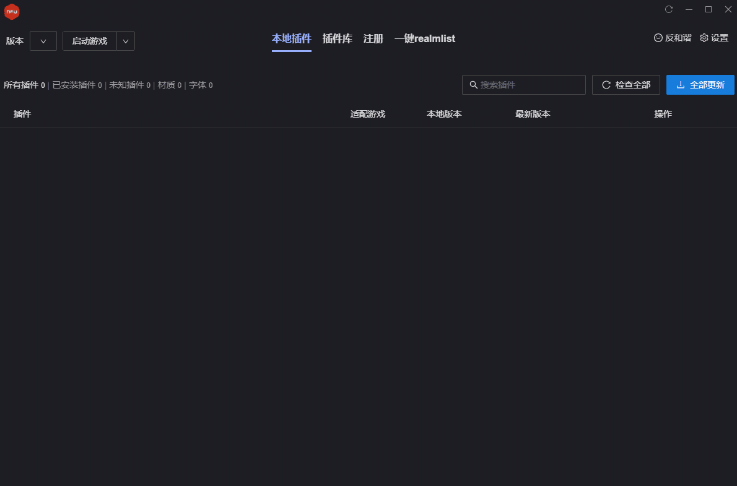Image resolution: width=737 pixels, height=486 pixels.
Task: Select the 未知插件 unknown plugins filter
Action: click(129, 85)
